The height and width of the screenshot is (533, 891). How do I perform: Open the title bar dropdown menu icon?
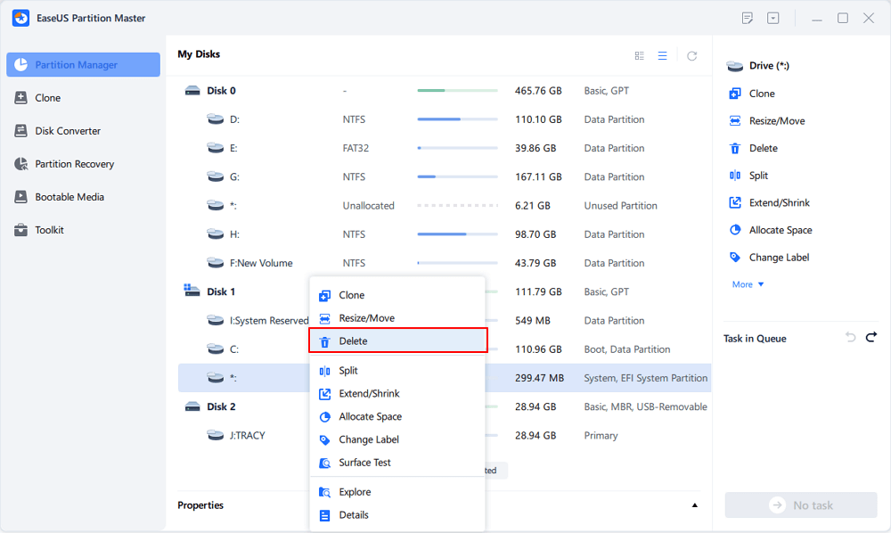(772, 18)
